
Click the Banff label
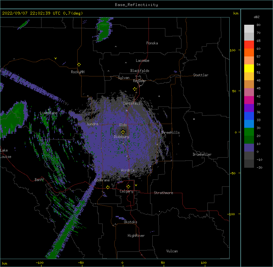(39, 180)
